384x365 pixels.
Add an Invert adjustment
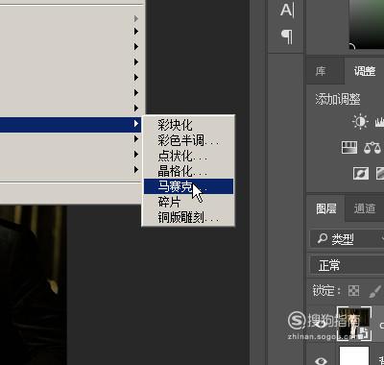(x=361, y=173)
